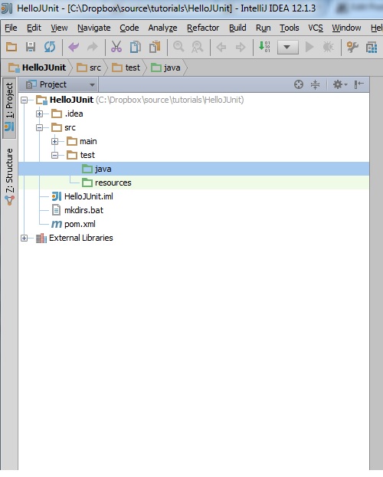This screenshot has height=477, width=383.
Task: Collapse the HelloJUnit root node
Action: point(24,100)
